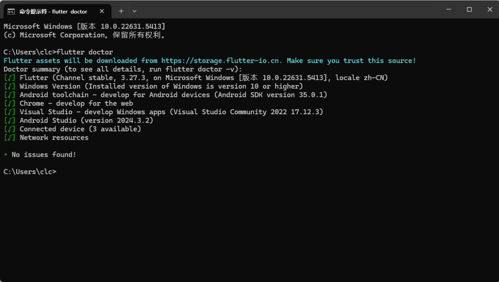This screenshot has height=282, width=499.
Task: Click the checkmark beside Visual Studio line
Action: [x=9, y=112]
